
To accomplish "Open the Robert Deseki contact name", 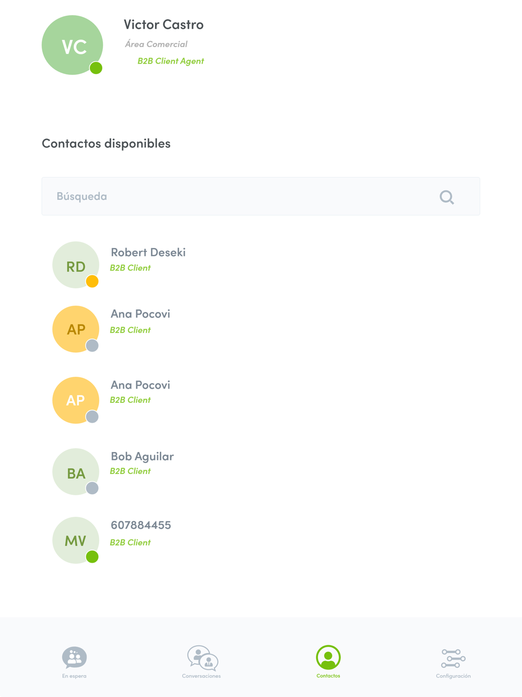I will pyautogui.click(x=148, y=252).
